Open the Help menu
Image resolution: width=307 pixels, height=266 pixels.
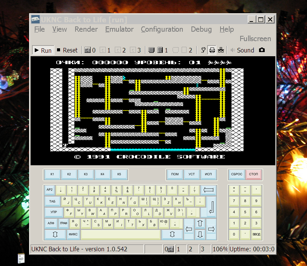(x=227, y=29)
